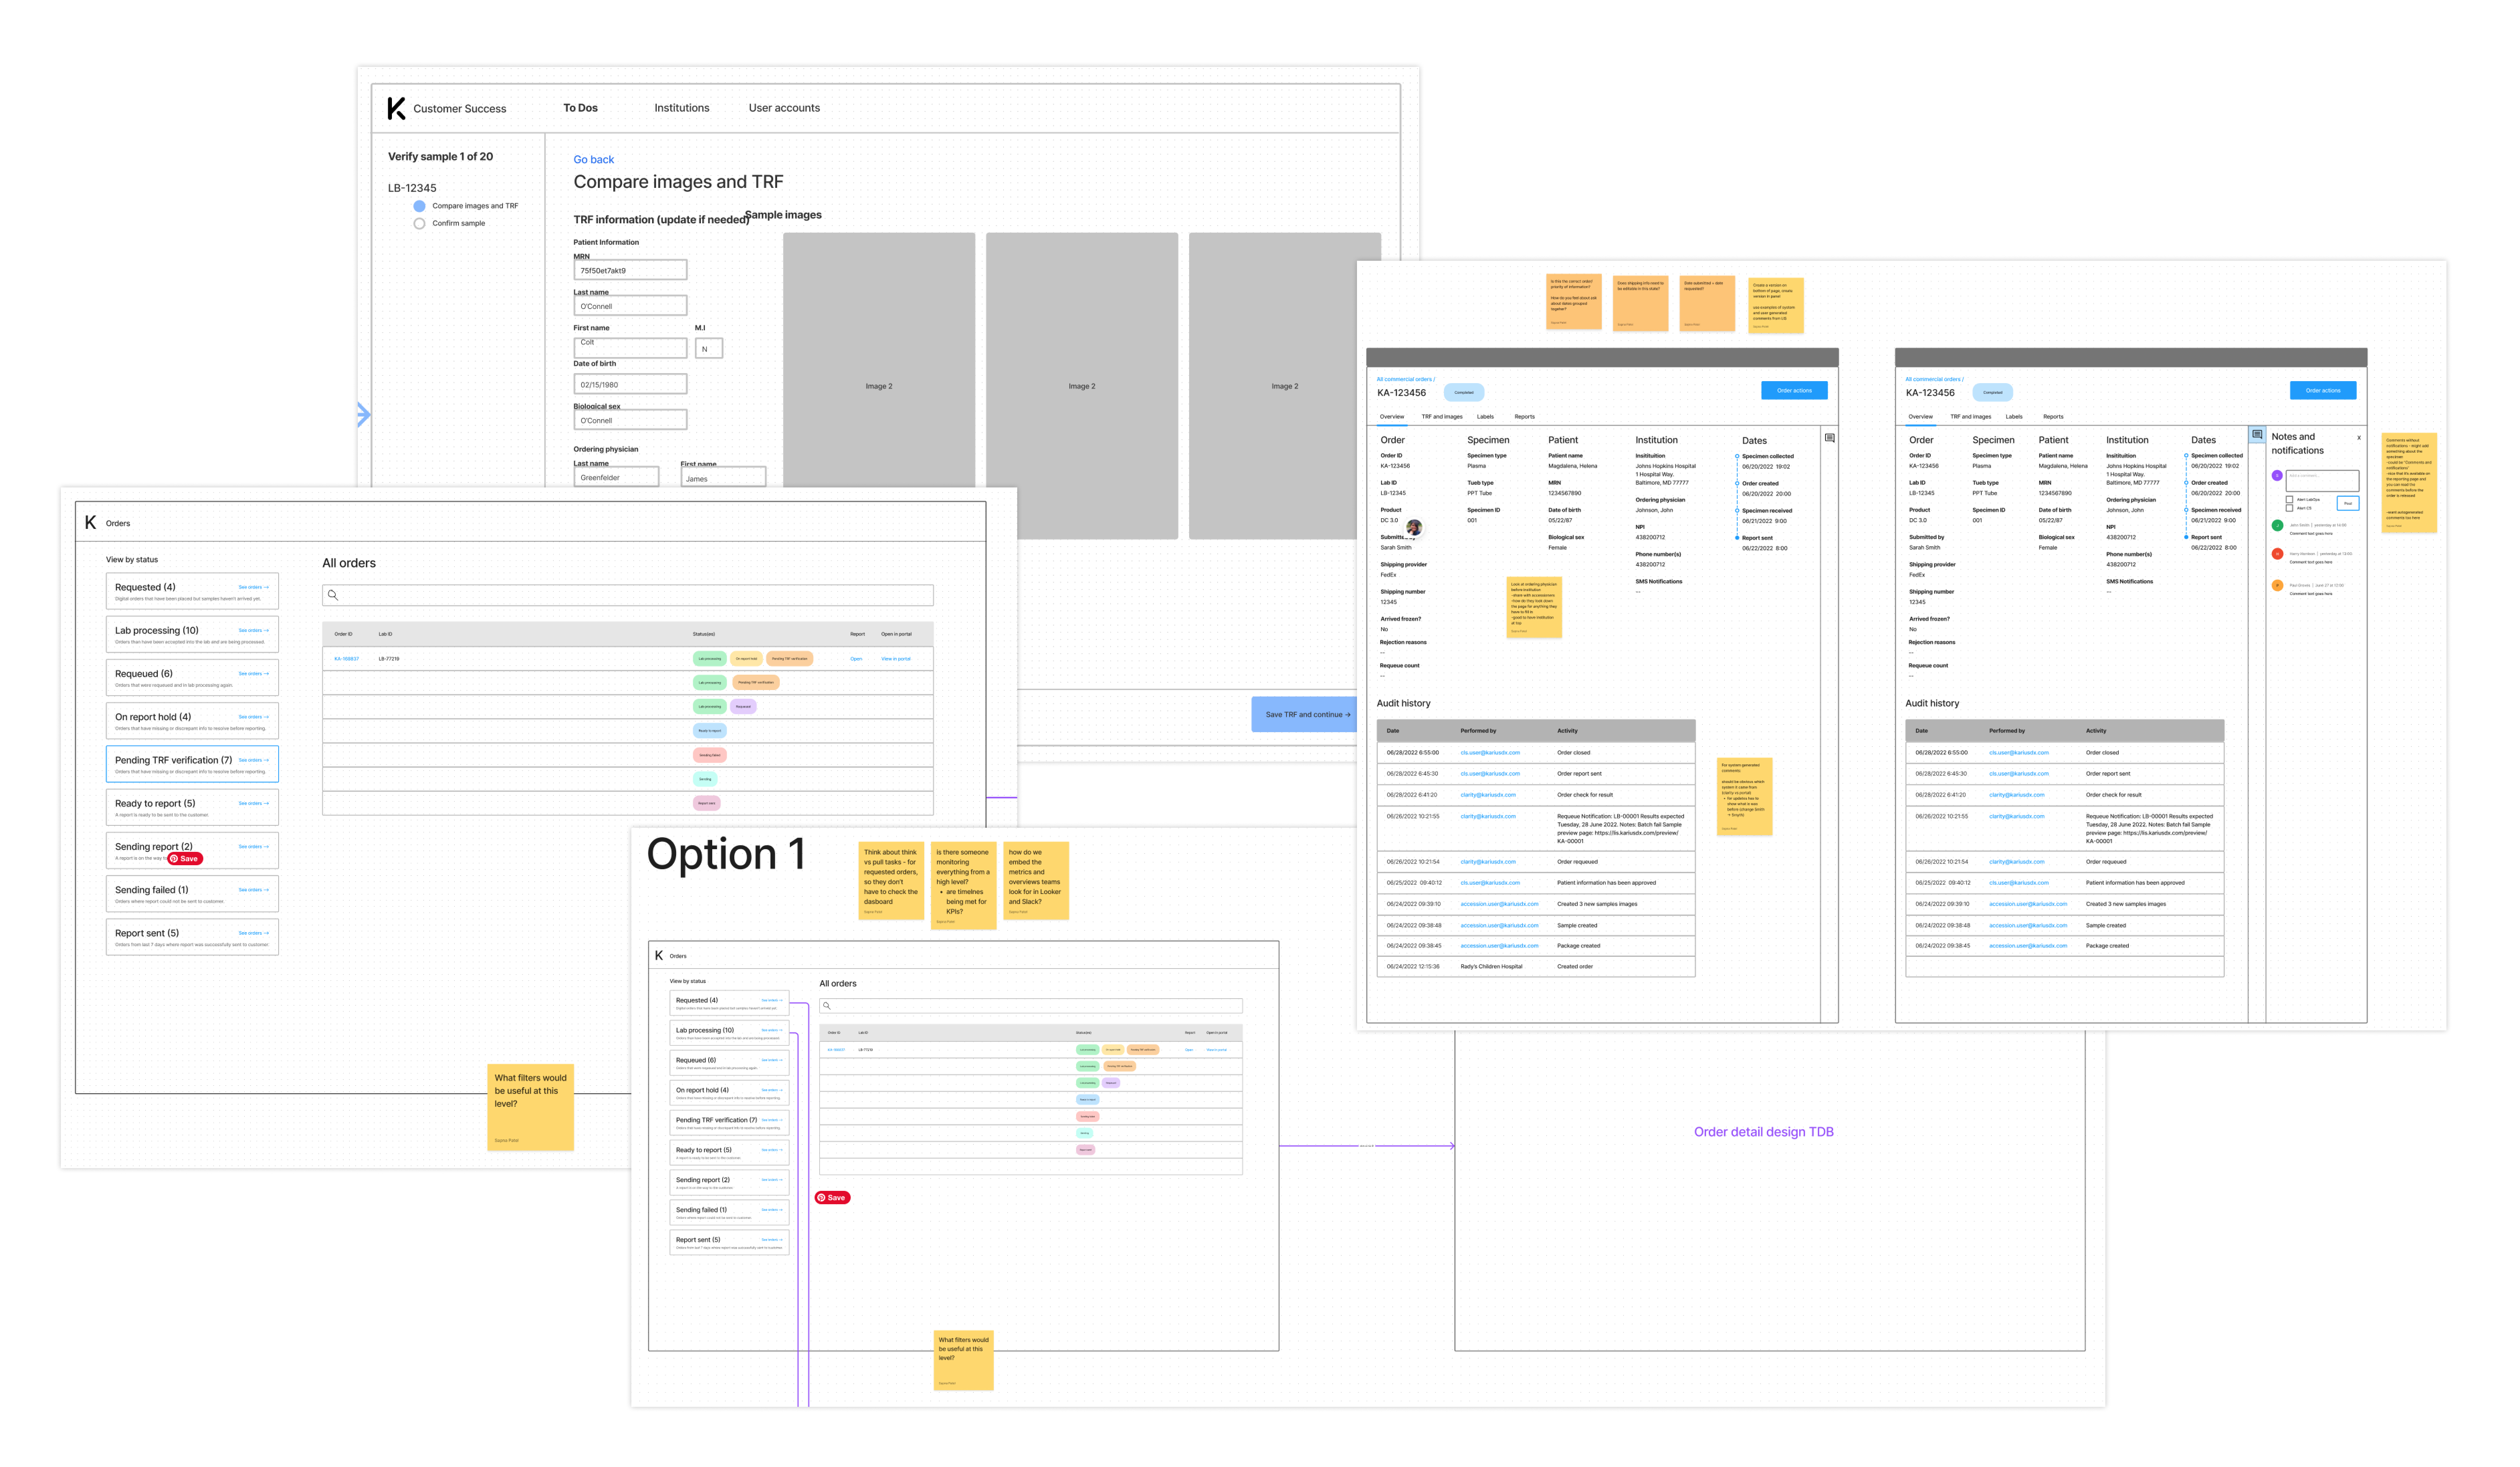
Task: Click the LB-12345 sample label in Verify sidebar
Action: (x=412, y=188)
